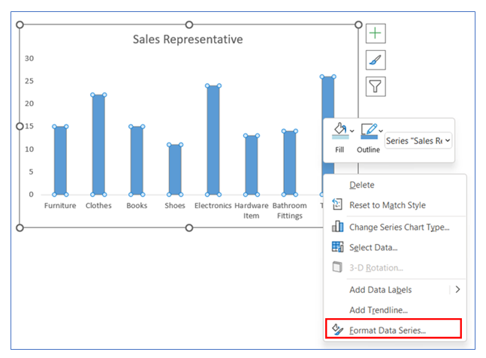The height and width of the screenshot is (358, 486).
Task: Select the Books bar
Action: tap(137, 161)
